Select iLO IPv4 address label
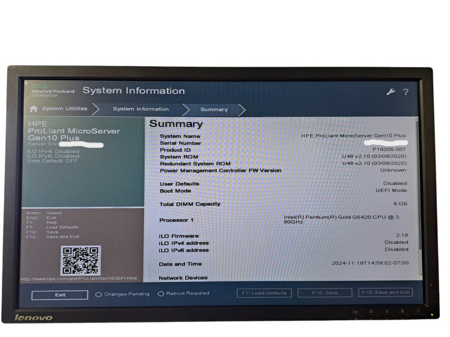The width and height of the screenshot is (450, 337). coord(184,243)
